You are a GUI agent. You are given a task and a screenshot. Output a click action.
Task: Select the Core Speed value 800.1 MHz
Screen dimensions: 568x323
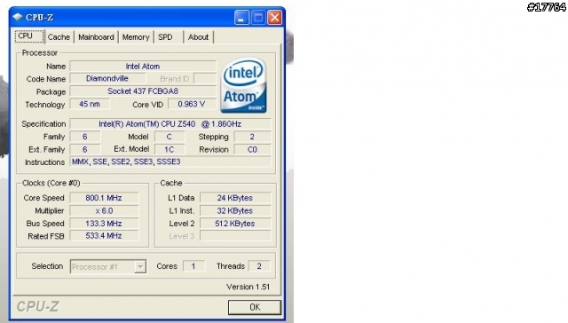(x=104, y=198)
